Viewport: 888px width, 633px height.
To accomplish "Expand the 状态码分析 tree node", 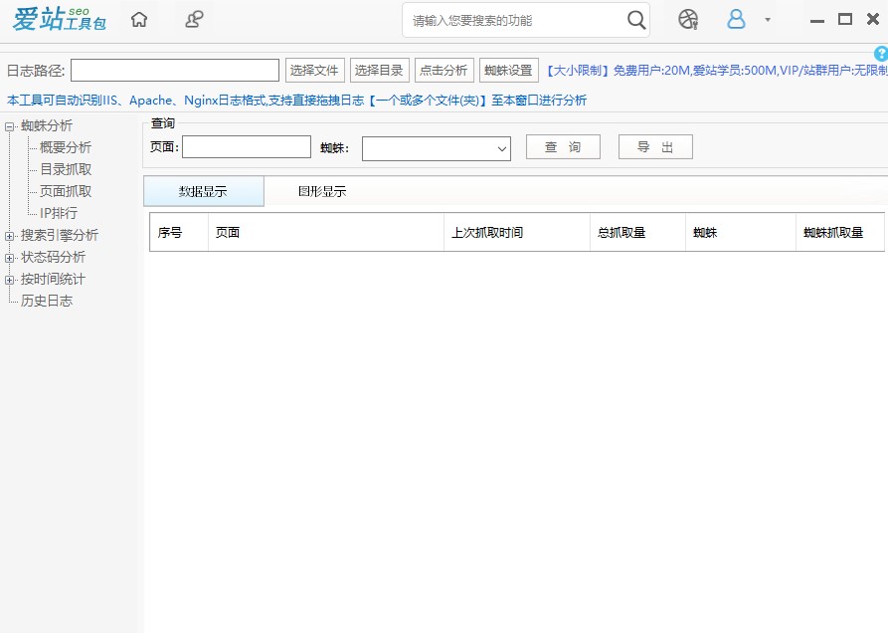I will click(x=8, y=257).
